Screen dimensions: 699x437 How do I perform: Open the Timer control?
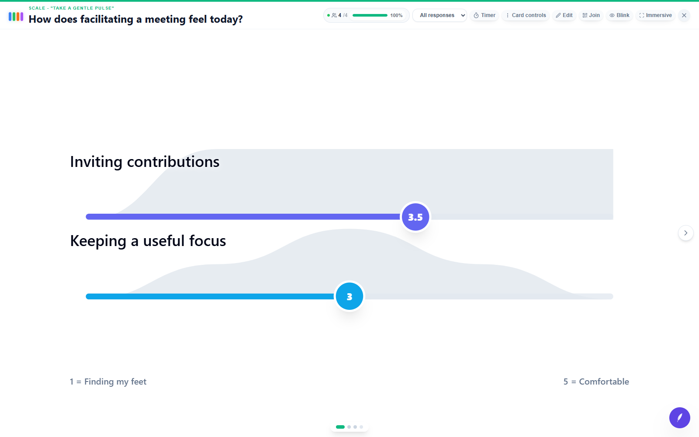click(484, 15)
